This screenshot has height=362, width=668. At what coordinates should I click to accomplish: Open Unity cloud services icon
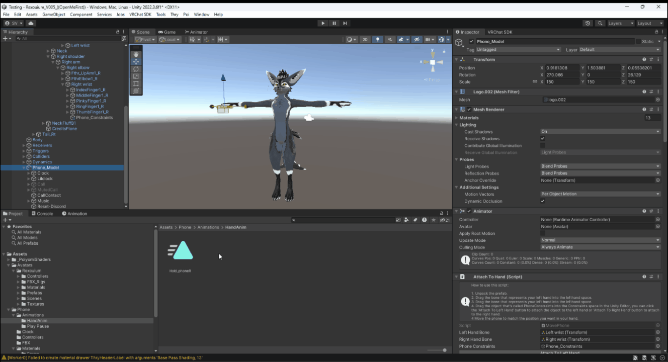[31, 23]
